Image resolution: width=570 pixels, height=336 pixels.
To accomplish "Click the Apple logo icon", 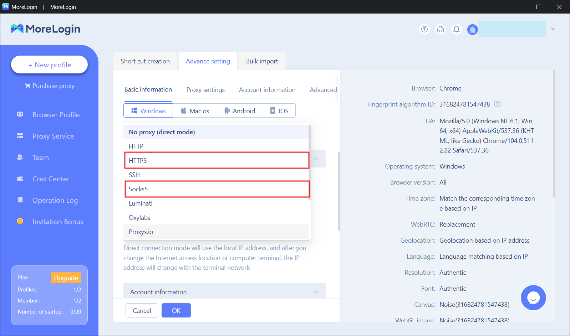I will (183, 110).
